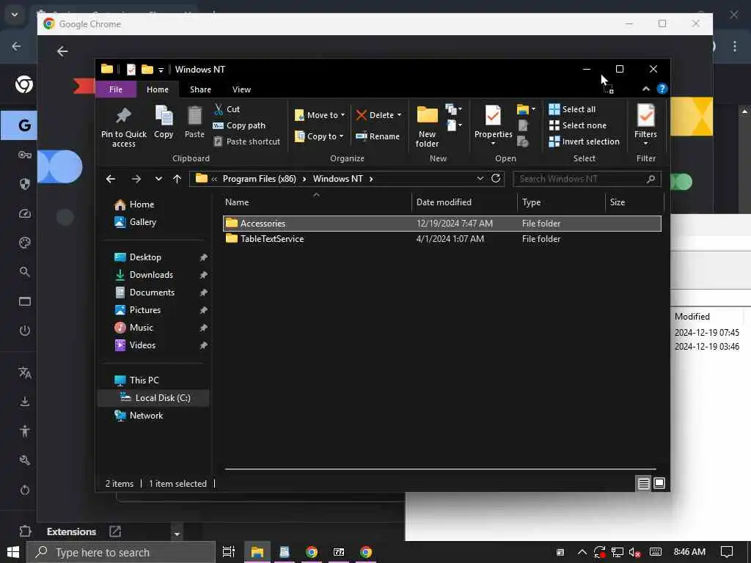This screenshot has width=751, height=563.
Task: Open Extensions link in browser sidebar
Action: tap(71, 531)
